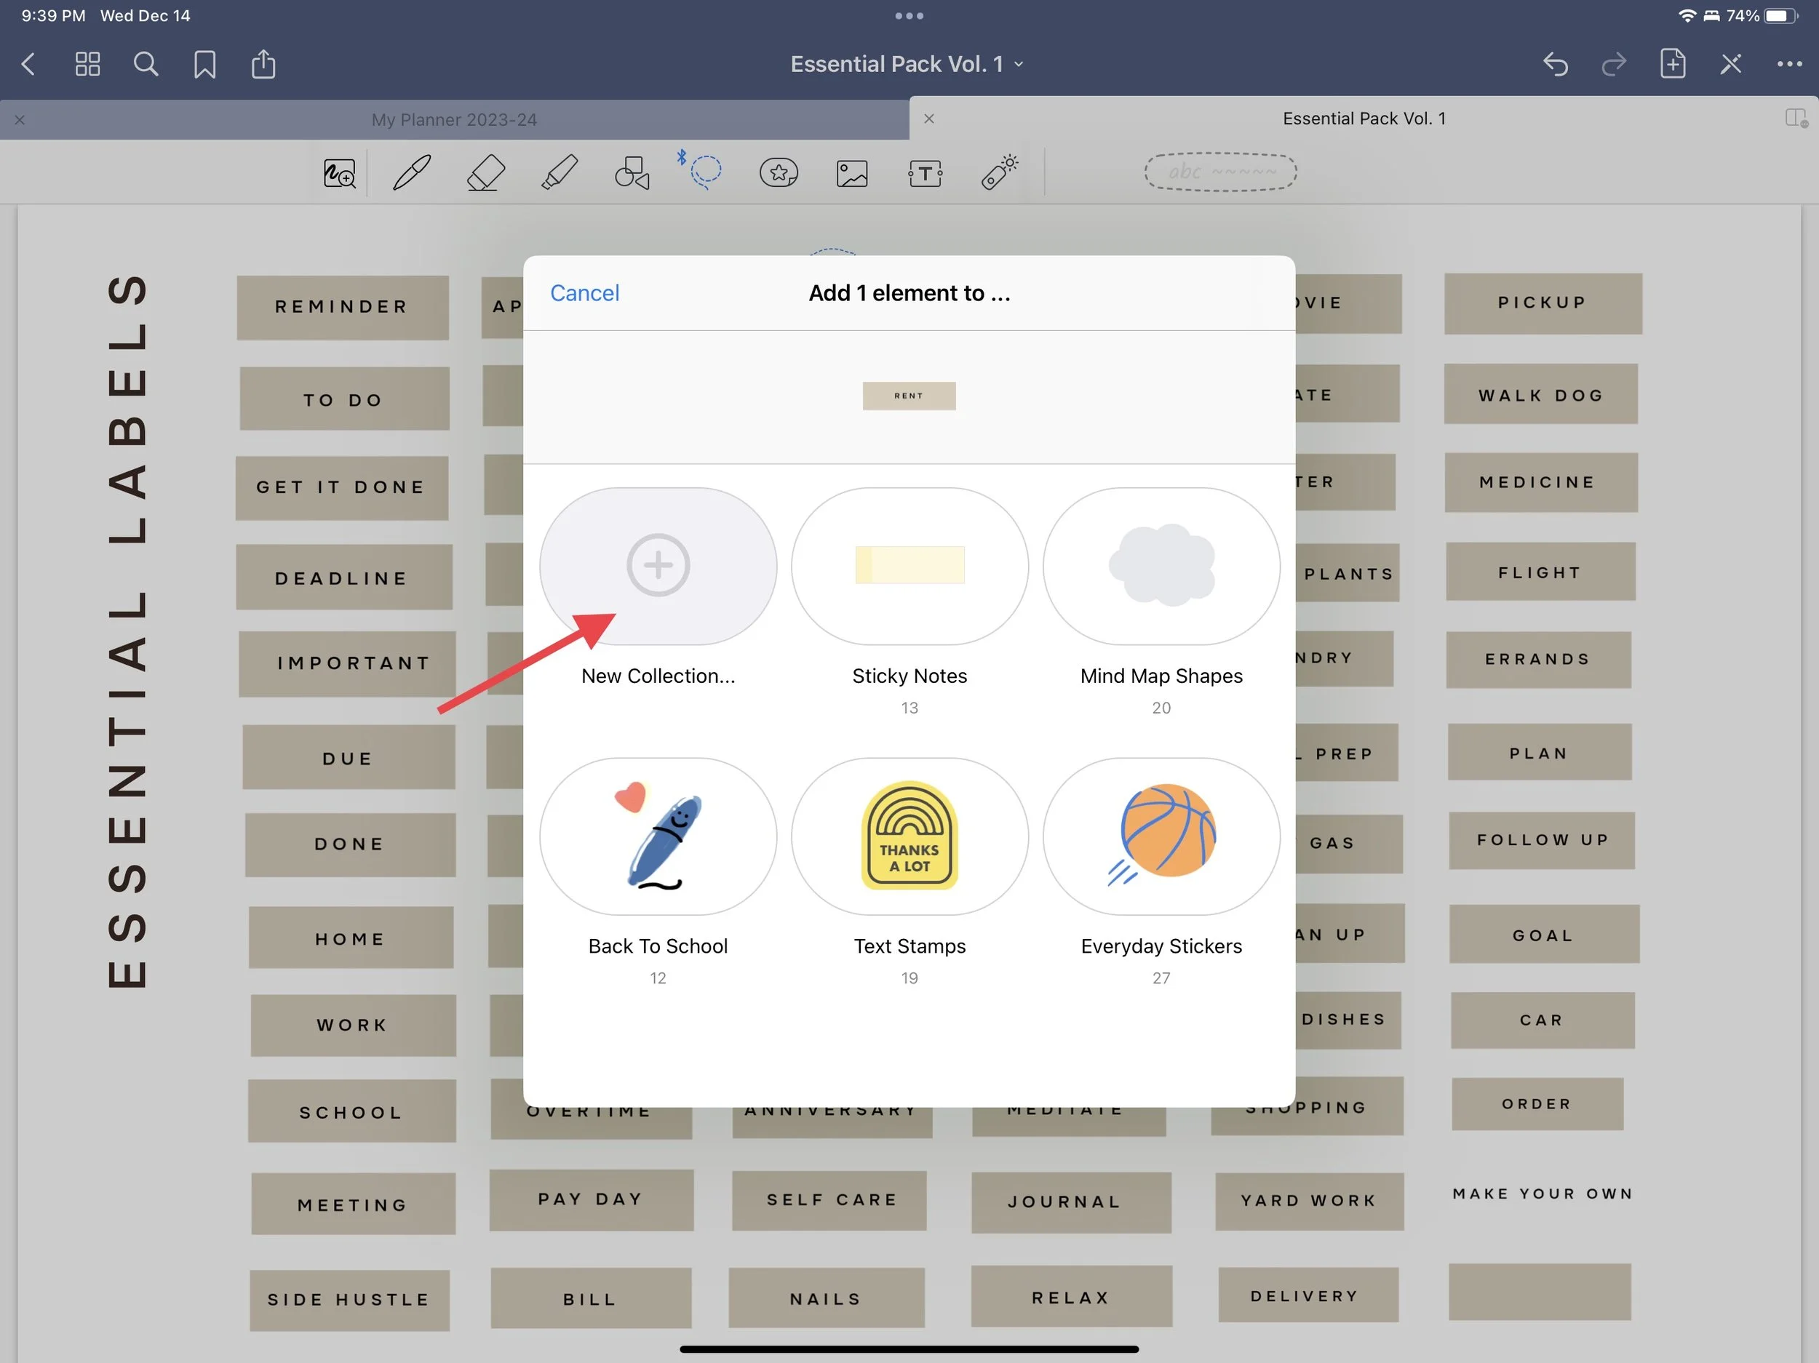Toggle bookmark for this page
The width and height of the screenshot is (1819, 1363).
tap(204, 64)
